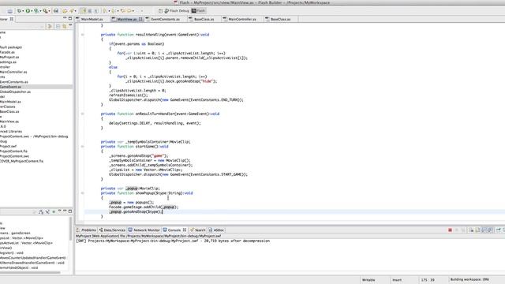Click the Insert mode status field
Image resolution: width=505 pixels, height=284 pixels.
397,280
